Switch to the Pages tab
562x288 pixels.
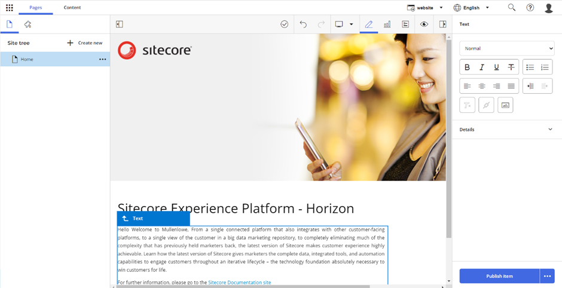coord(35,8)
